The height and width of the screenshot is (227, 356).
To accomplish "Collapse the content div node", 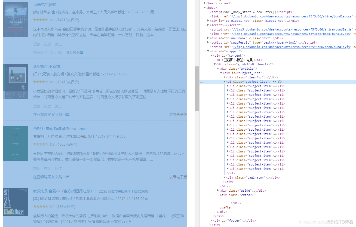I will pyautogui.click(x=211, y=56).
